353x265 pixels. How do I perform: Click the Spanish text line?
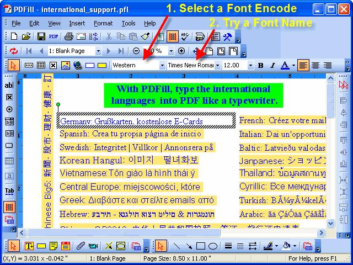coord(131,134)
